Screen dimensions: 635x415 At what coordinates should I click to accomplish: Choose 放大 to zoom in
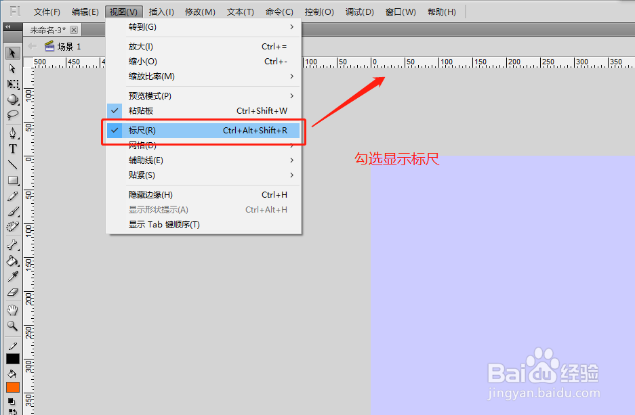point(141,45)
